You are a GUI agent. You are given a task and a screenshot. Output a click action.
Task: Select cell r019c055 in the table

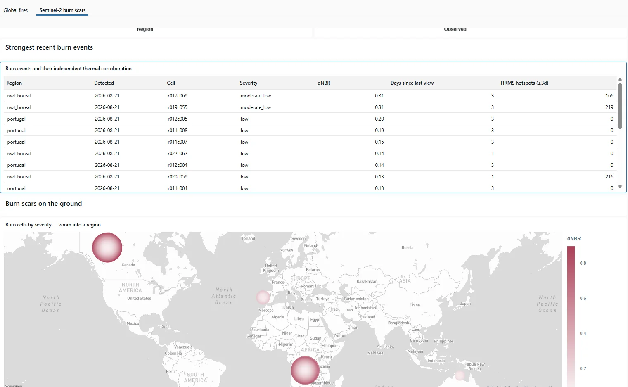[x=178, y=107]
